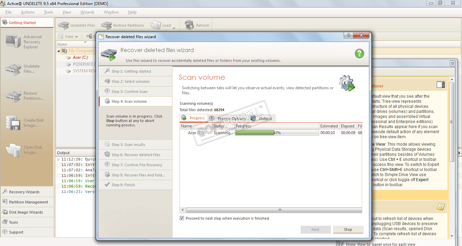Select Step 5: Scan results in wizard
Viewport: 462px width, 246px height.
pyautogui.click(x=136, y=145)
